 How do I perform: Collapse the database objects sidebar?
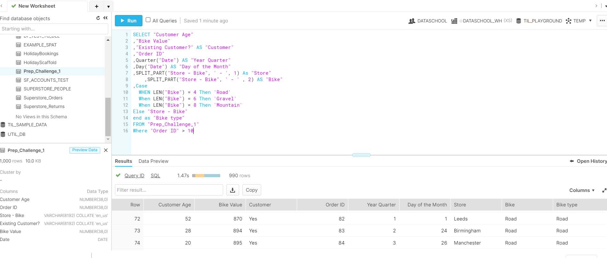(x=105, y=18)
